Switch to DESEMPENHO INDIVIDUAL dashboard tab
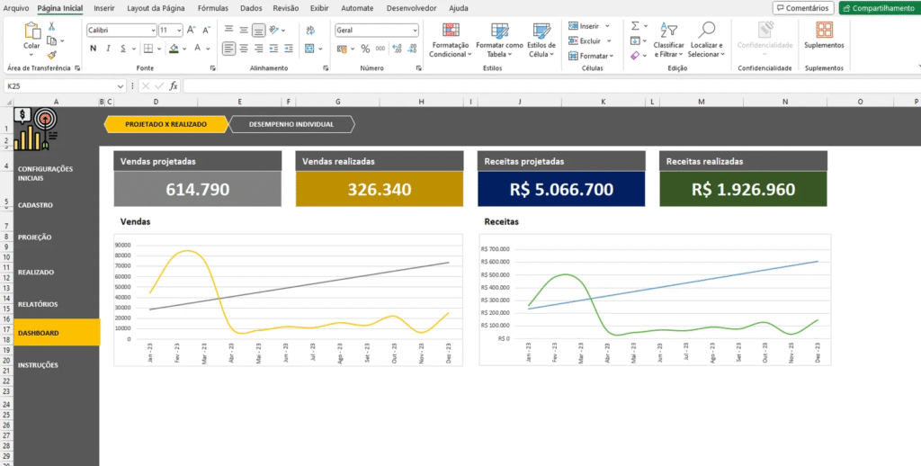The height and width of the screenshot is (466, 921). tap(291, 124)
